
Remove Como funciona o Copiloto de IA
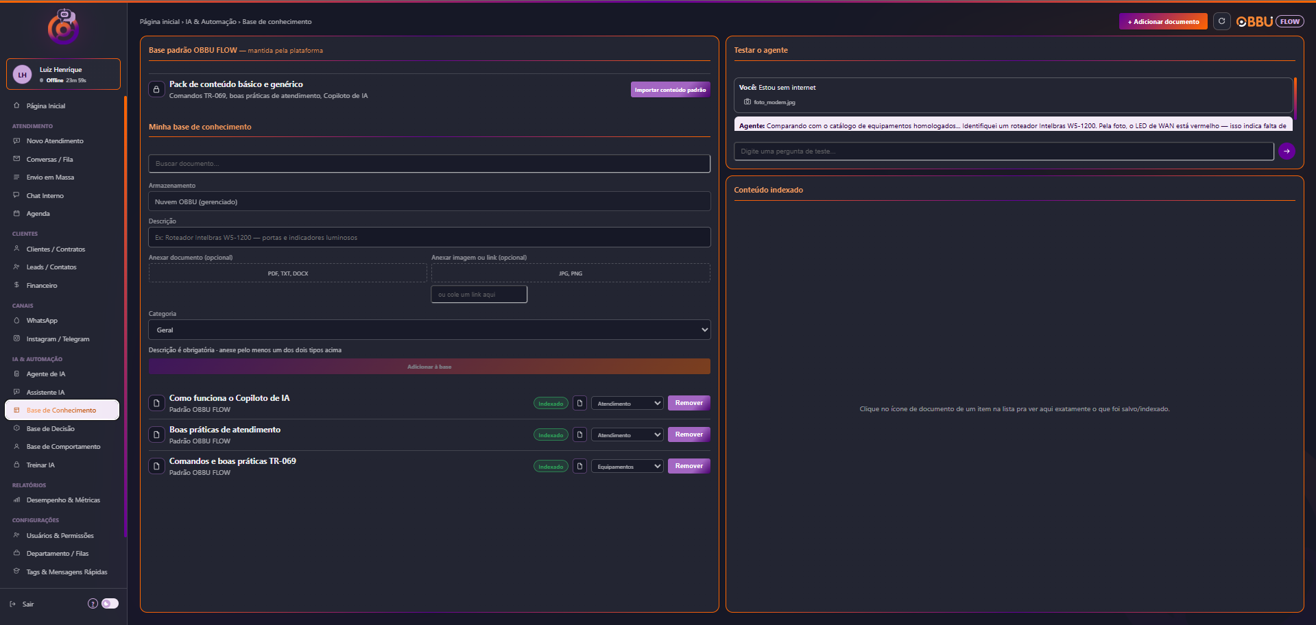(689, 403)
